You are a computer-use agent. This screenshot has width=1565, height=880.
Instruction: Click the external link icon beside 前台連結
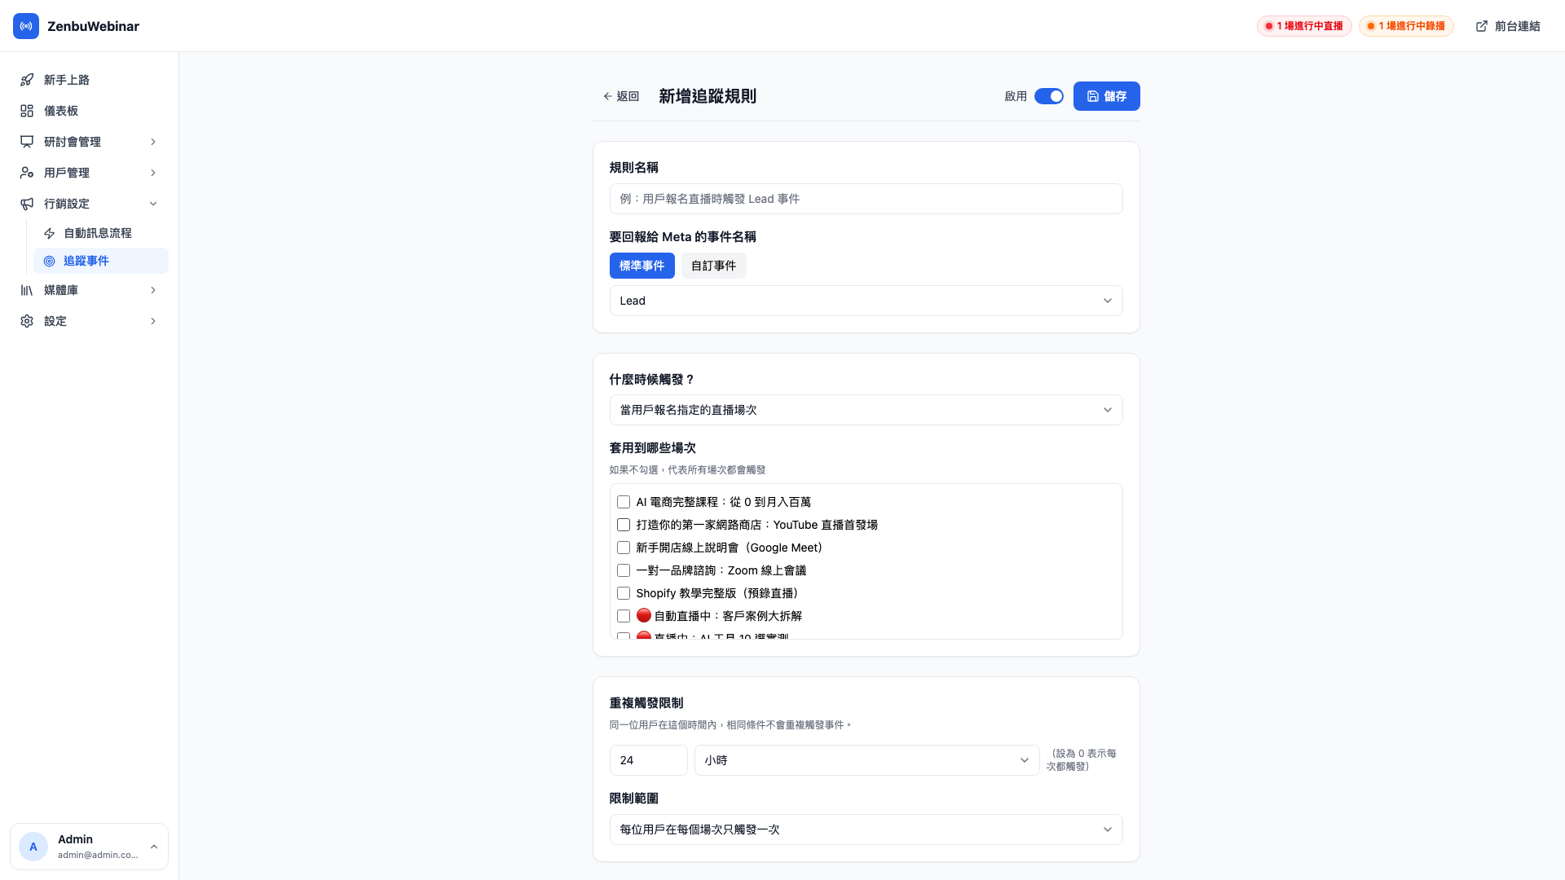click(1482, 26)
